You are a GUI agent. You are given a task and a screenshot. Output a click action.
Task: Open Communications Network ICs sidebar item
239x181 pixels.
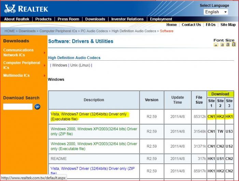click(18, 52)
